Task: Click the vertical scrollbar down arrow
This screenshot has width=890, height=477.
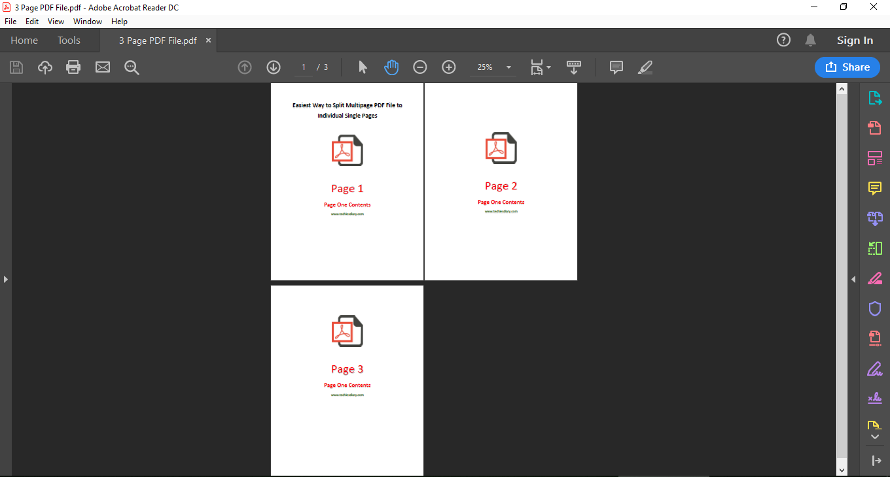Action: tap(842, 470)
